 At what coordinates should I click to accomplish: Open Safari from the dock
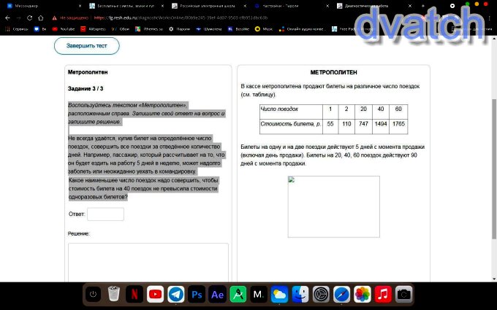point(341,294)
